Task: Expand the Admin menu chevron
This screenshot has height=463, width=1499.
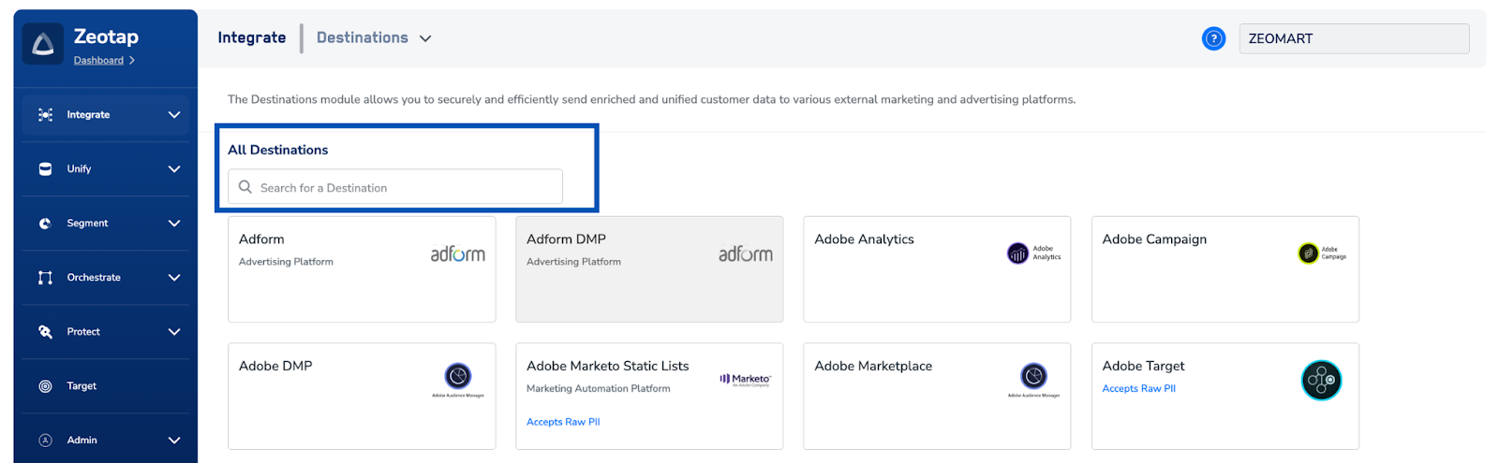Action: pyautogui.click(x=174, y=441)
